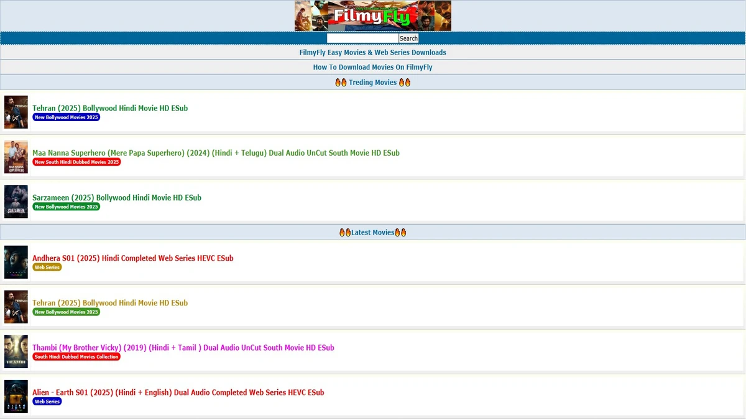Select South Hindi Dubbed Movies Collection badge
Screen dimensions: 746x419
click(x=76, y=357)
